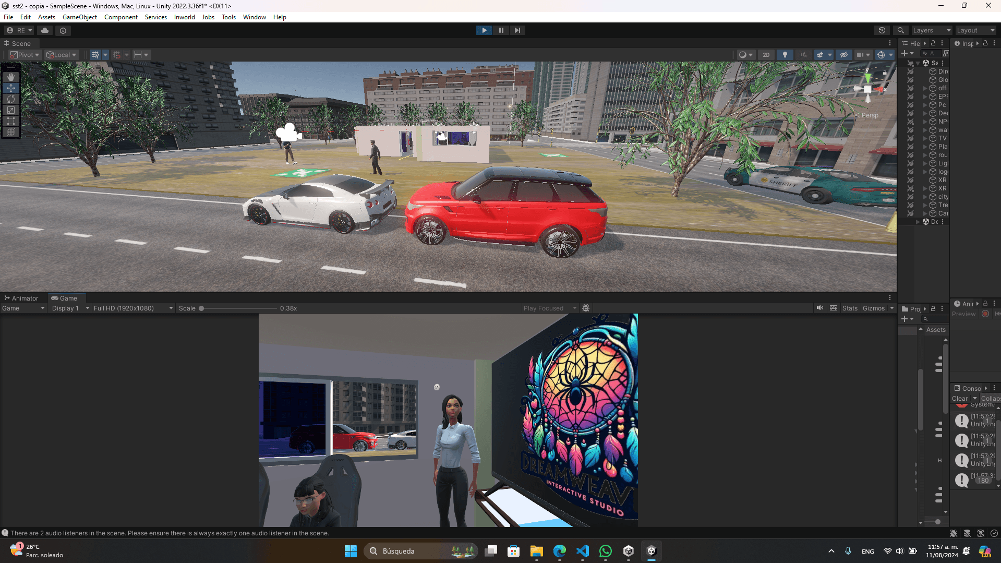Toggle scene audio mute button
Image resolution: width=1001 pixels, height=563 pixels.
pos(803,55)
